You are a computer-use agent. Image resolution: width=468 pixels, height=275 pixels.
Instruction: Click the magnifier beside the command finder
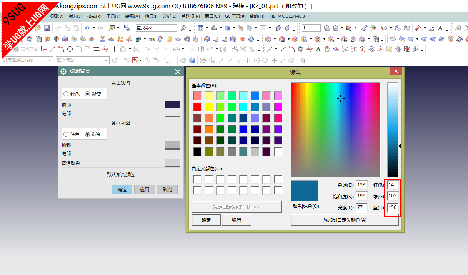[x=183, y=28]
